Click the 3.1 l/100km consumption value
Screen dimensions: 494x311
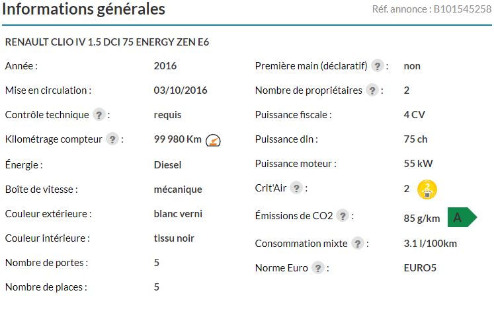point(431,244)
